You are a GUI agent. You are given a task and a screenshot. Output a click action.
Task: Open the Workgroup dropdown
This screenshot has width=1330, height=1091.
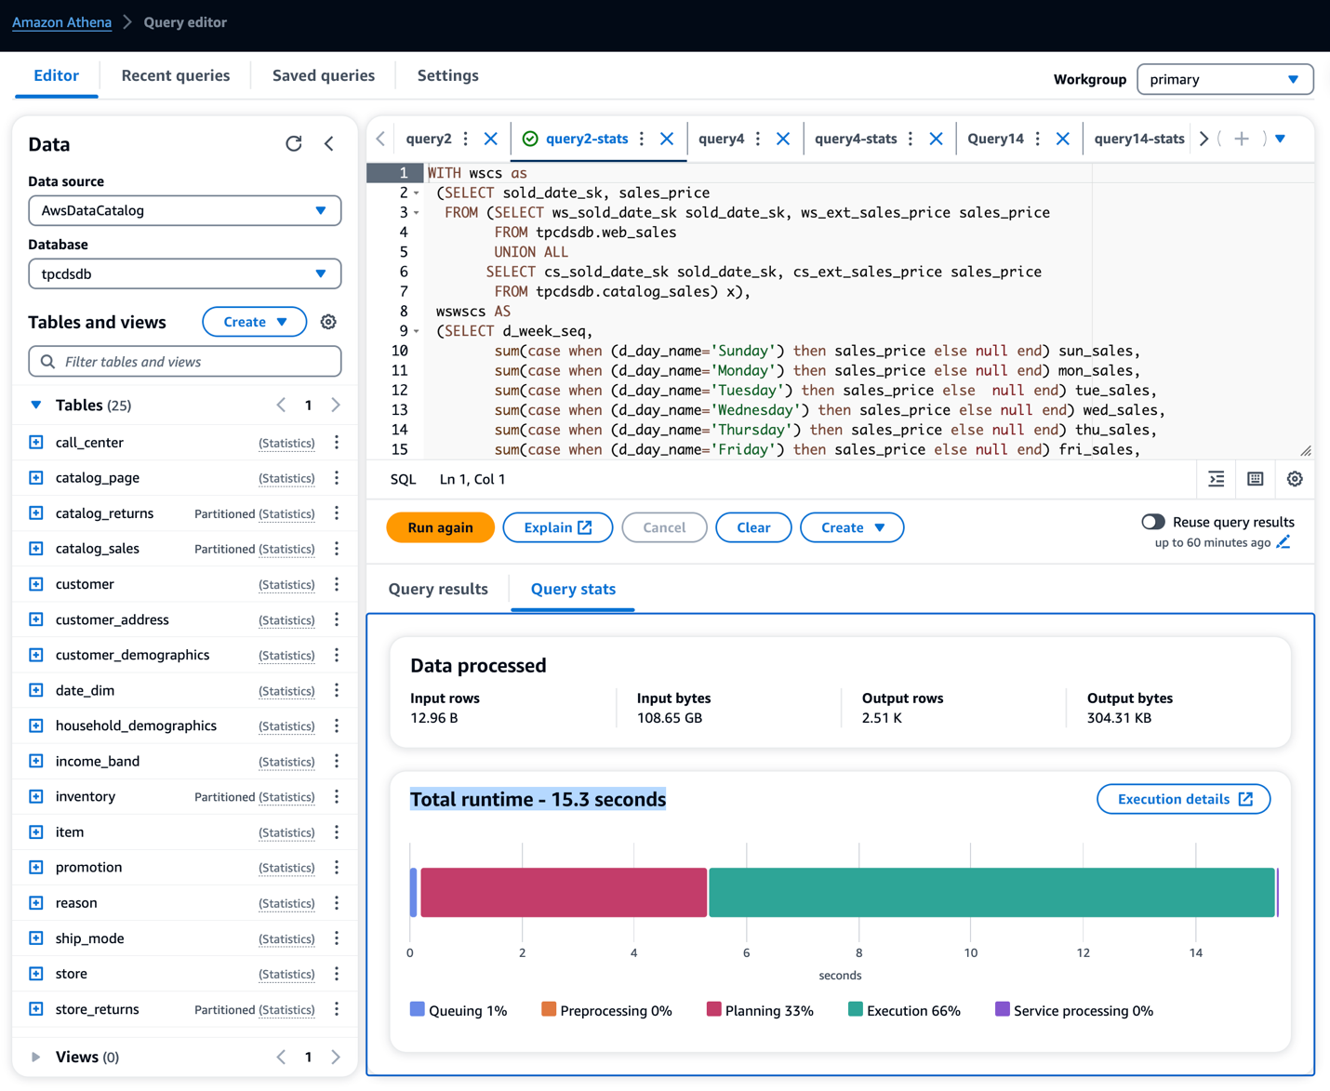(1225, 79)
